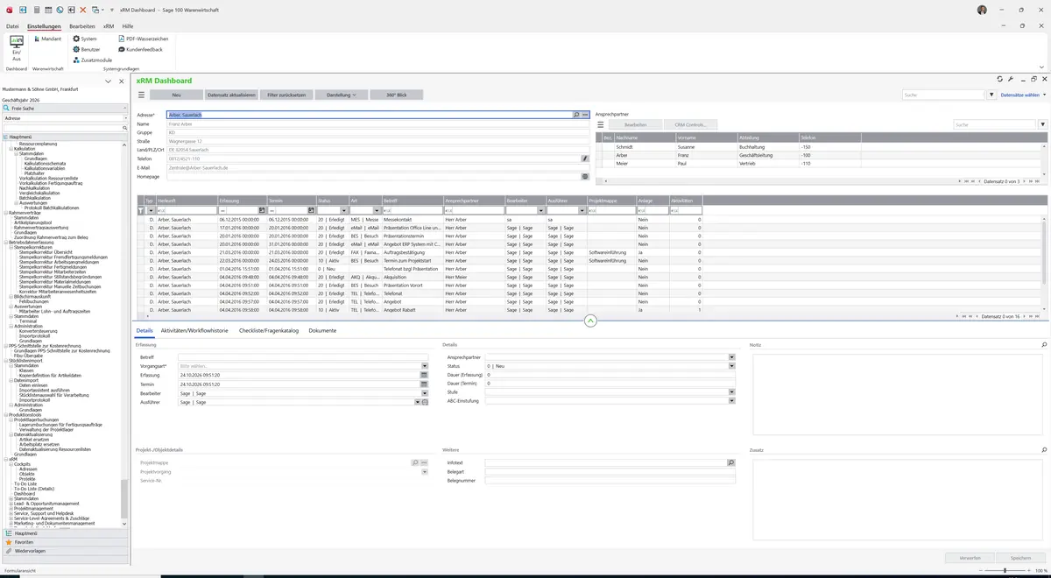Open the Datei menu

12,26
